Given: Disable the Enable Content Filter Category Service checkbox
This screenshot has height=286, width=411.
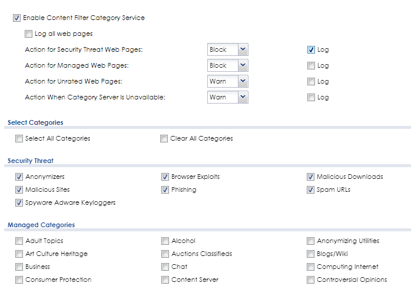Looking at the screenshot, I should point(16,18).
